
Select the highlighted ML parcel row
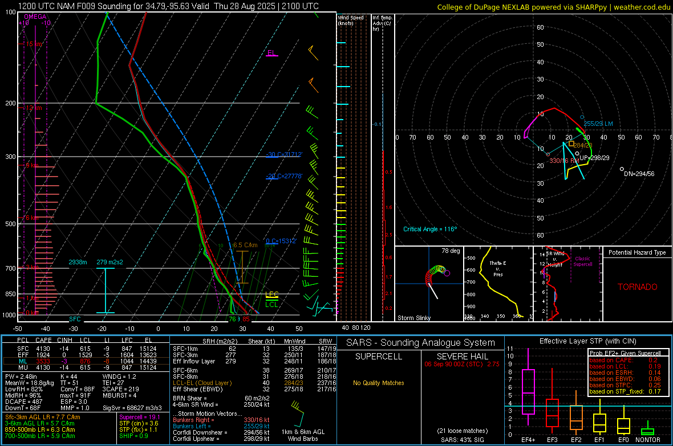(x=86, y=361)
